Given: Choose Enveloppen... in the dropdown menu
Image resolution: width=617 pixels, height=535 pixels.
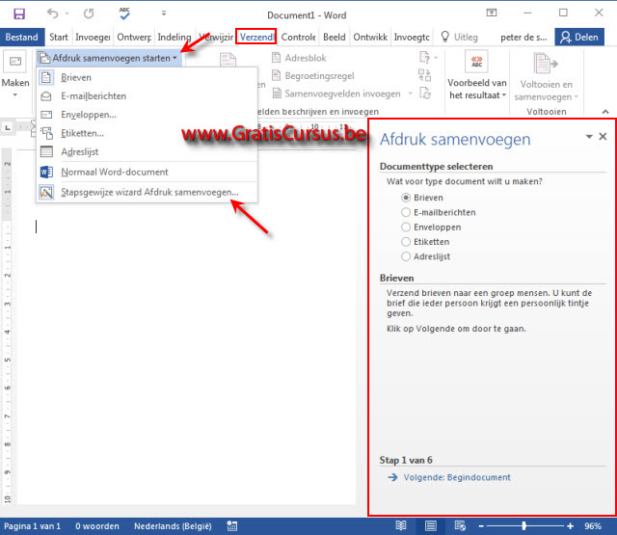Looking at the screenshot, I should point(147,114).
